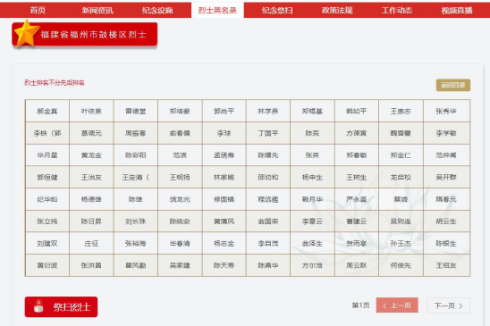Click the candle icon on 祭扫烈士 button

click(38, 306)
